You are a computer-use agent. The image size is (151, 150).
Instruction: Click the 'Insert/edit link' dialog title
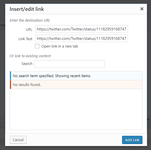point(27,9)
